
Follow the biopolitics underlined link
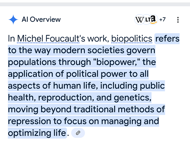point(132,39)
